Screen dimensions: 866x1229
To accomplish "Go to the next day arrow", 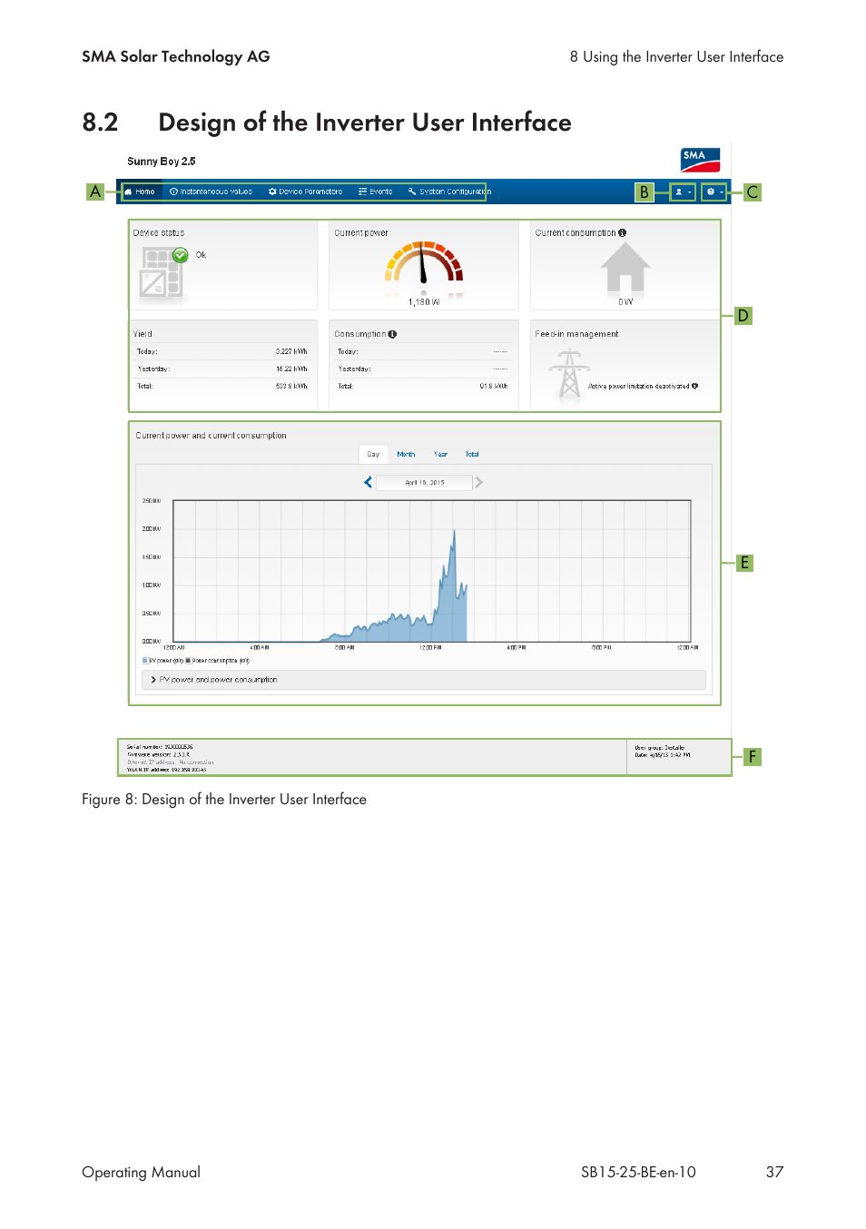I will (x=478, y=482).
